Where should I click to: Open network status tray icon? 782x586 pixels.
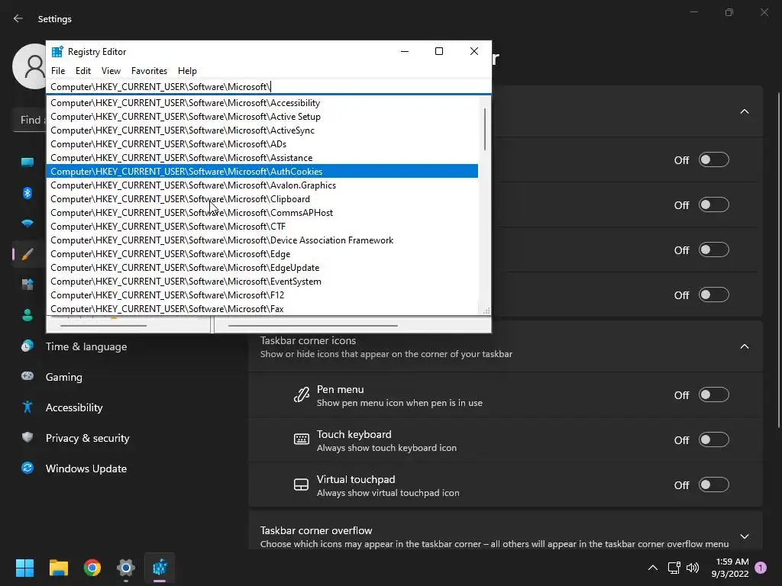tap(674, 568)
